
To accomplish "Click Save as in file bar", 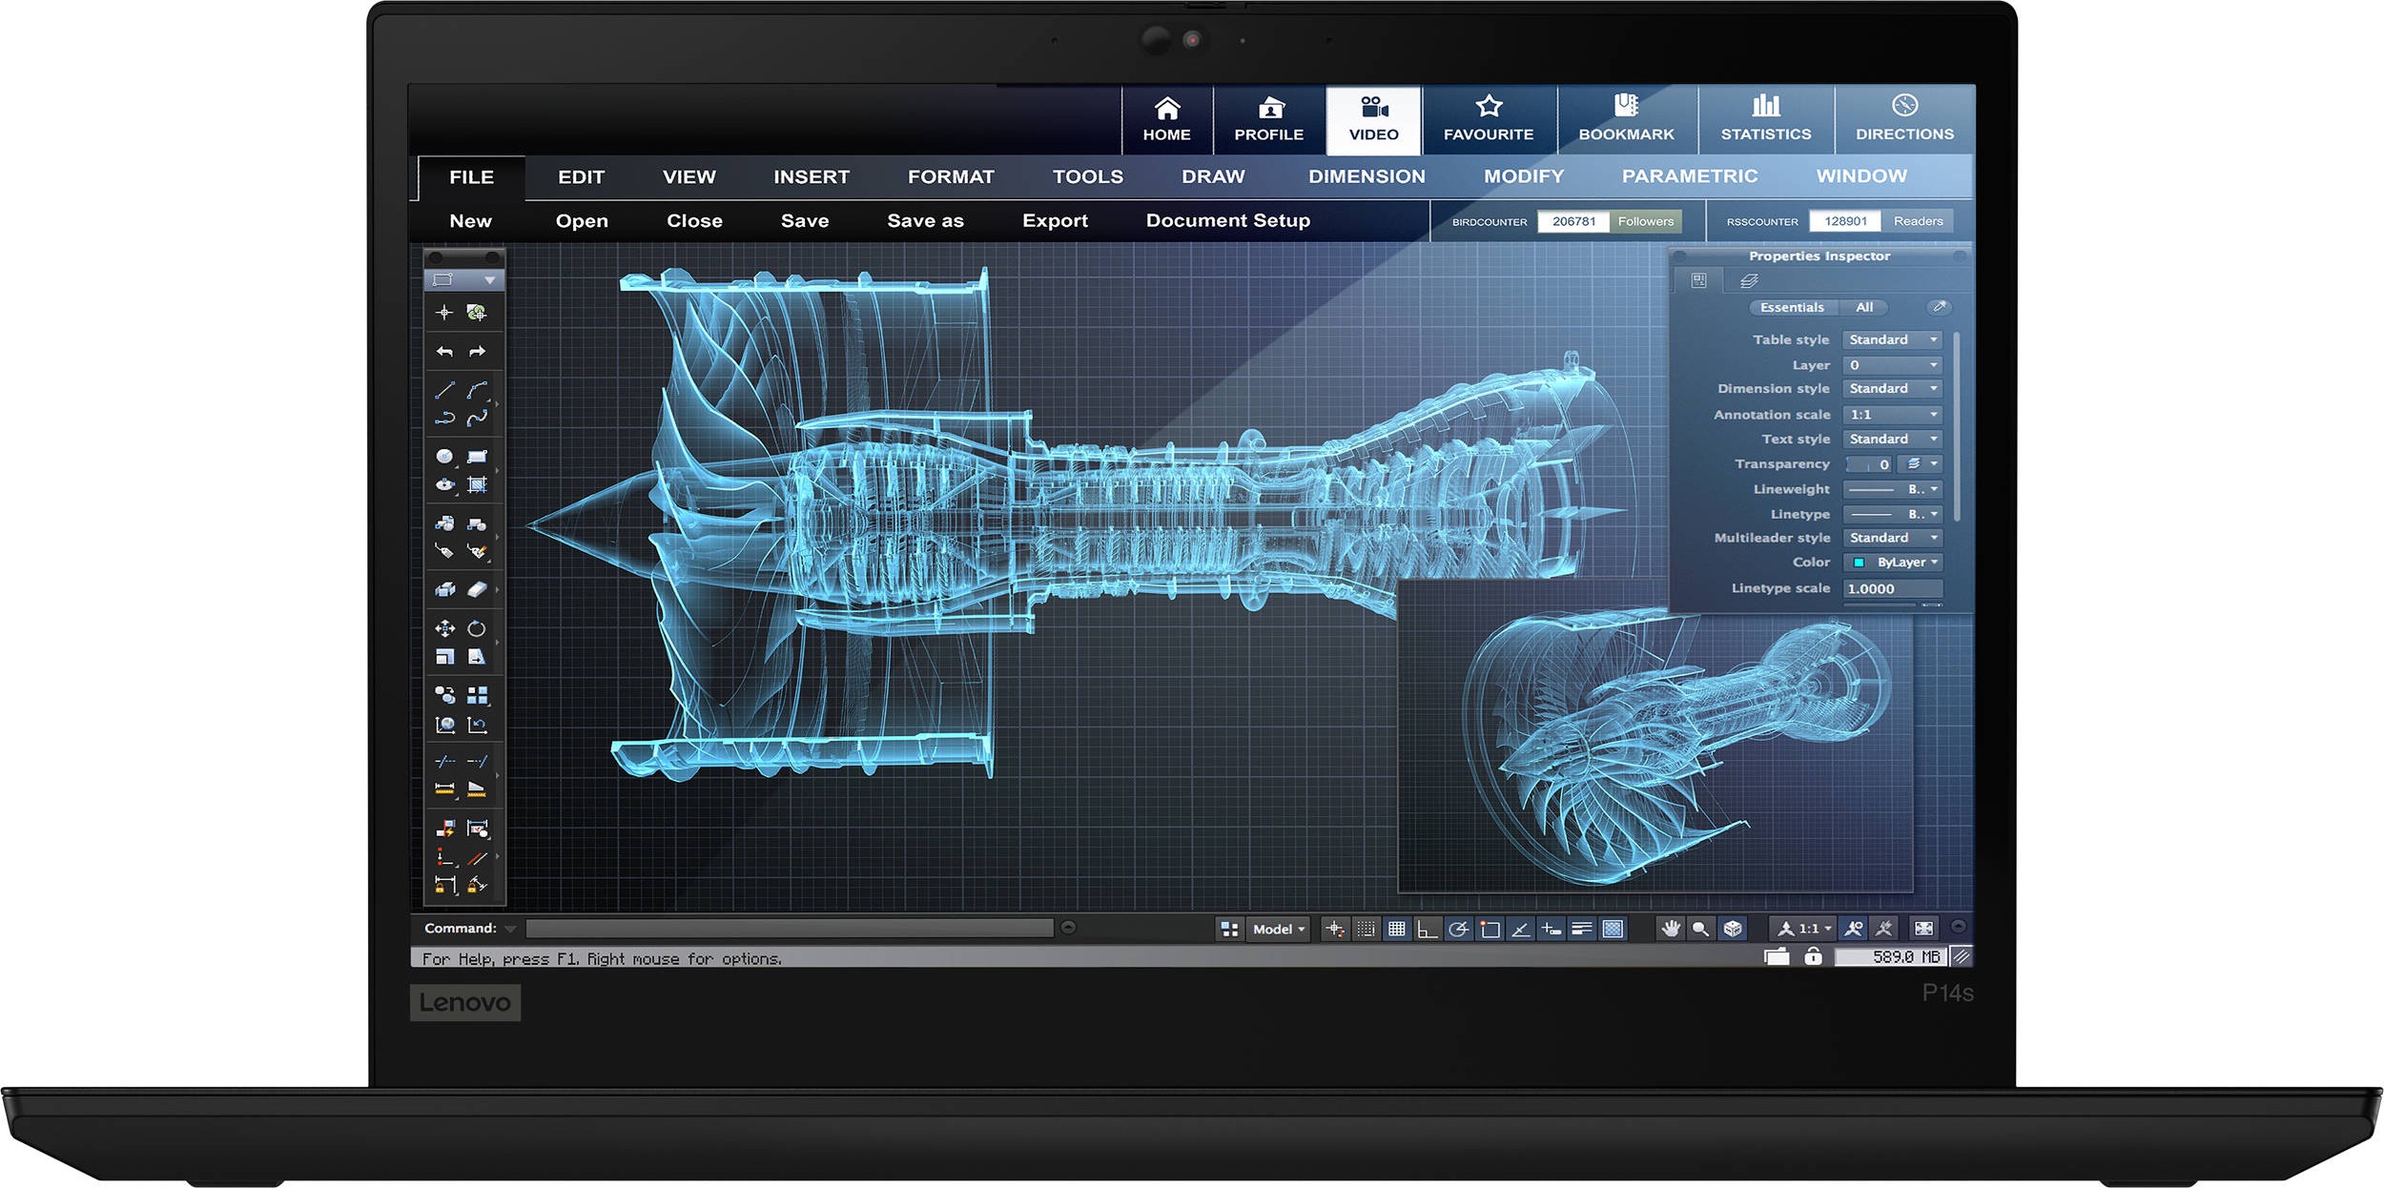I will point(925,220).
